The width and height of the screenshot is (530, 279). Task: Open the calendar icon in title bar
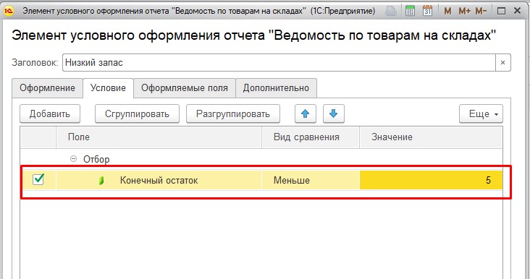428,11
